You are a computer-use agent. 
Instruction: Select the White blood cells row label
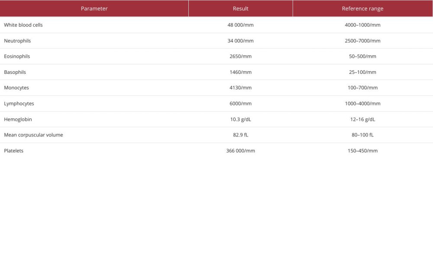coord(23,25)
